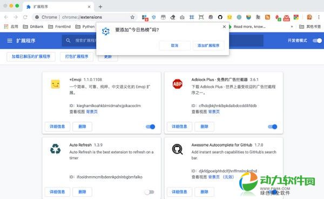Open the 'Read more, know...' bookmark
Screen dimensions: 324x199
click(x=247, y=26)
